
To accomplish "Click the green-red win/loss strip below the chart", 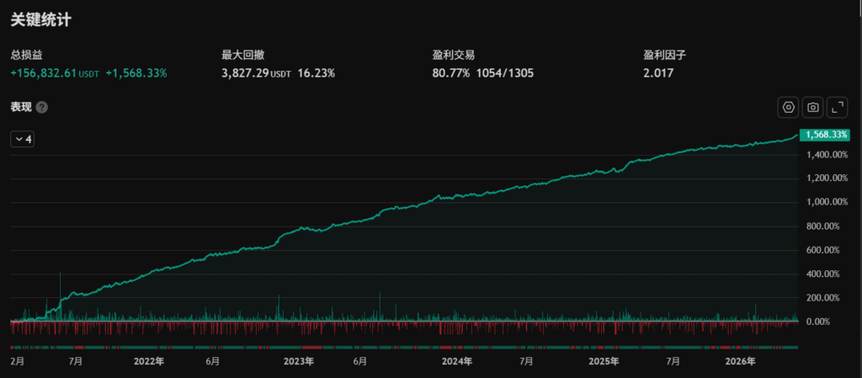I will coord(405,347).
